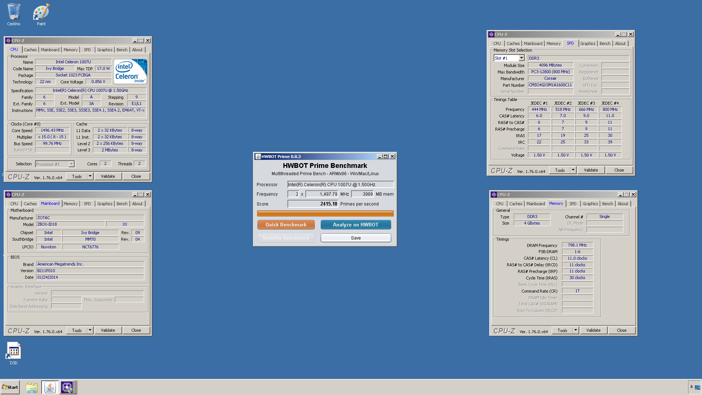Show hidden system tray icons
Image resolution: width=702 pixels, height=395 pixels.
pyautogui.click(x=691, y=387)
